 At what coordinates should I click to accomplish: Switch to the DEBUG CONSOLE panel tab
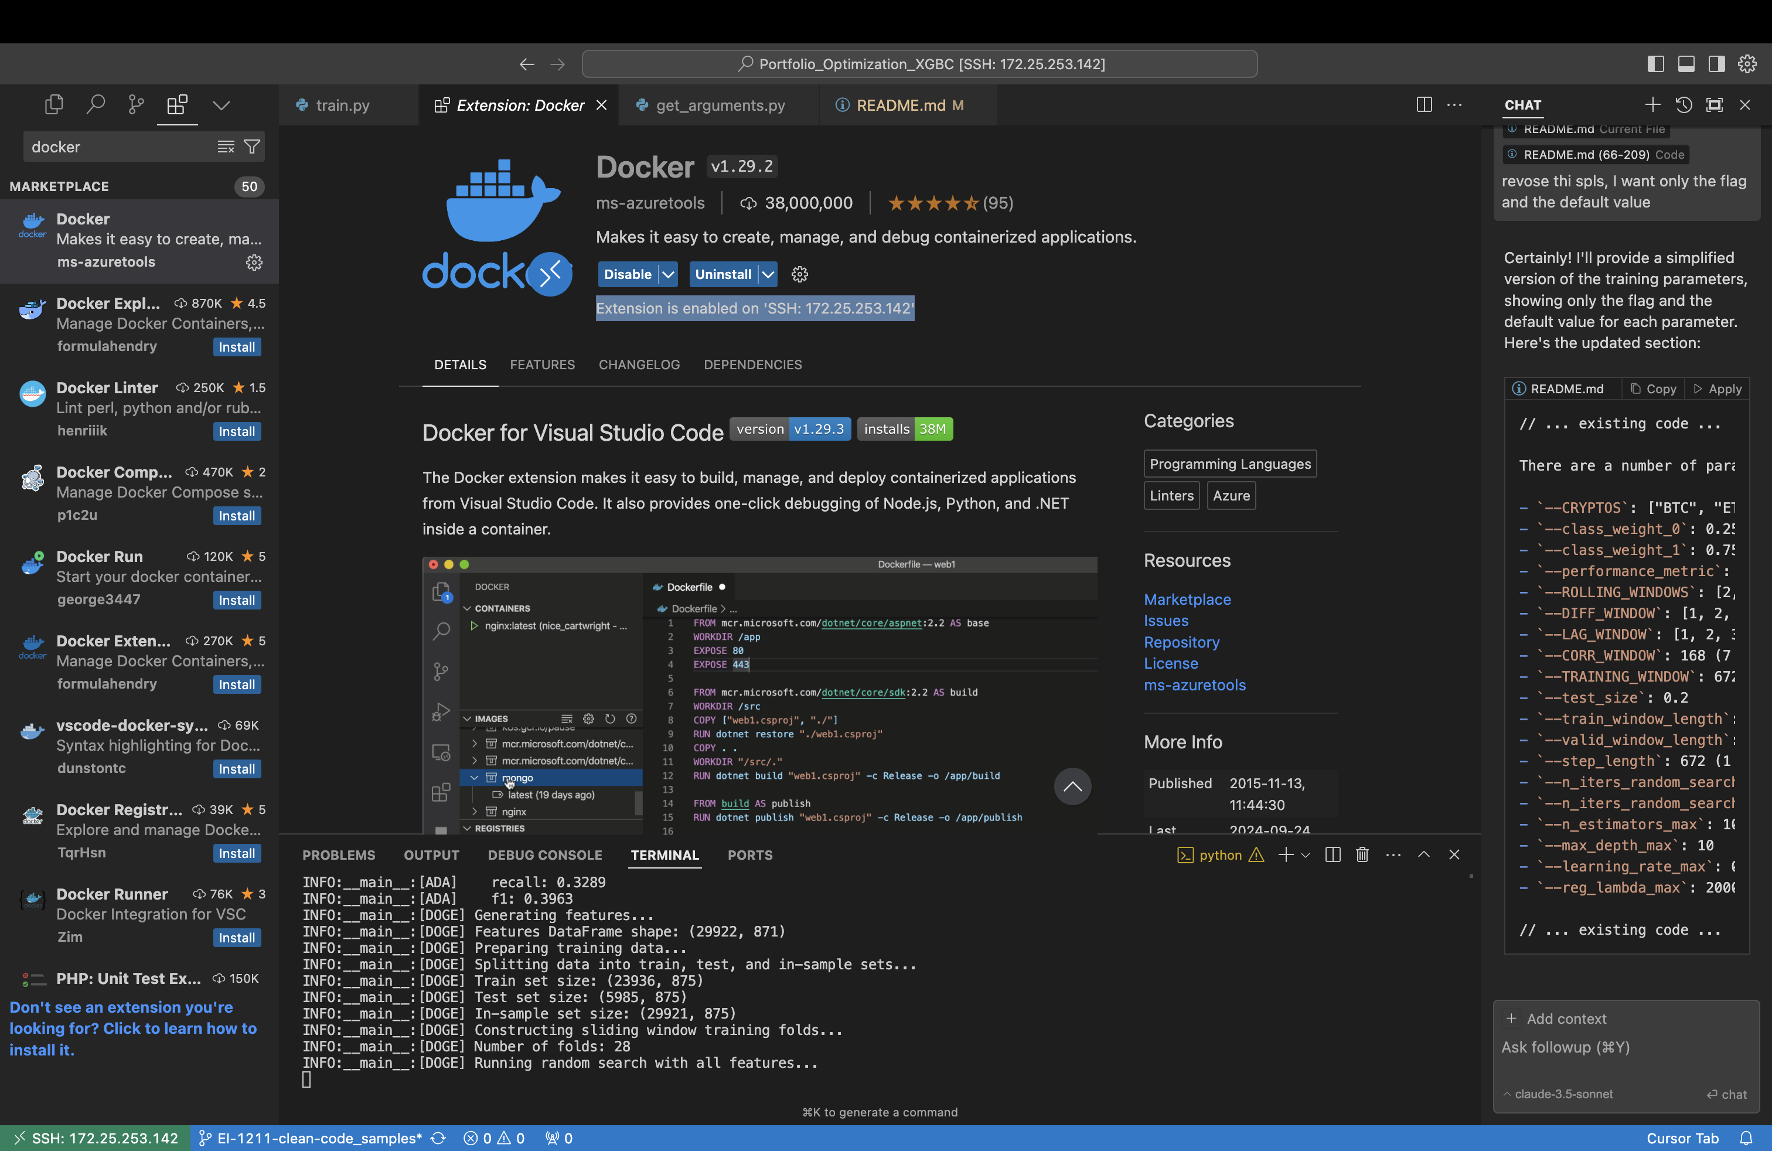pyautogui.click(x=544, y=854)
